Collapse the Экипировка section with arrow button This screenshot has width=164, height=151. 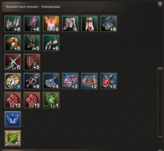160,4
